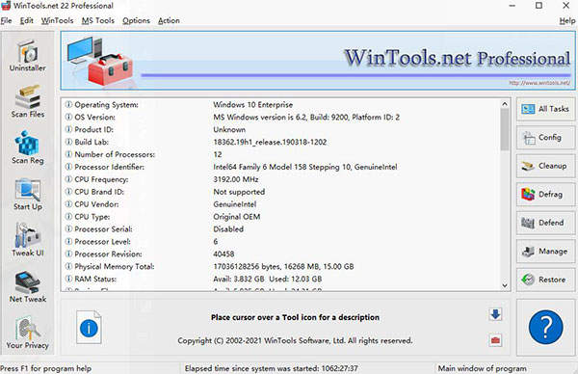Launch the Net Tweak tool

[x=28, y=286]
